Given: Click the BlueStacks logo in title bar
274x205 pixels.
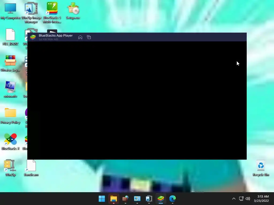Looking at the screenshot, I should 33,37.
